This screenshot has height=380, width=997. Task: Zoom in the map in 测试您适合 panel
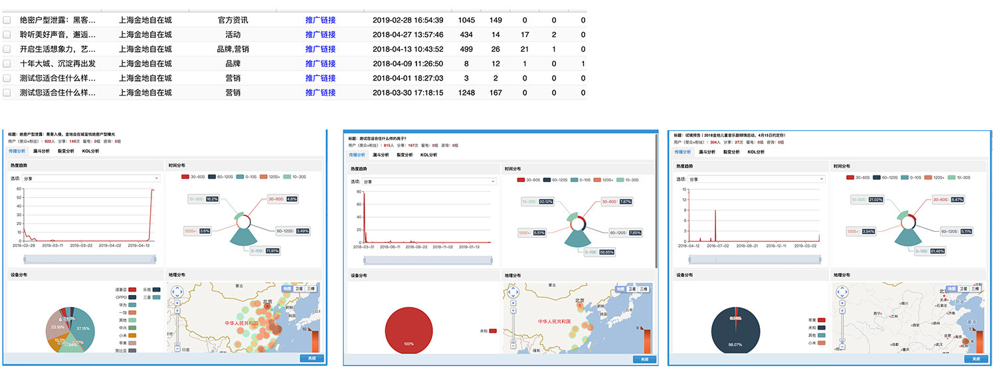pos(513,310)
